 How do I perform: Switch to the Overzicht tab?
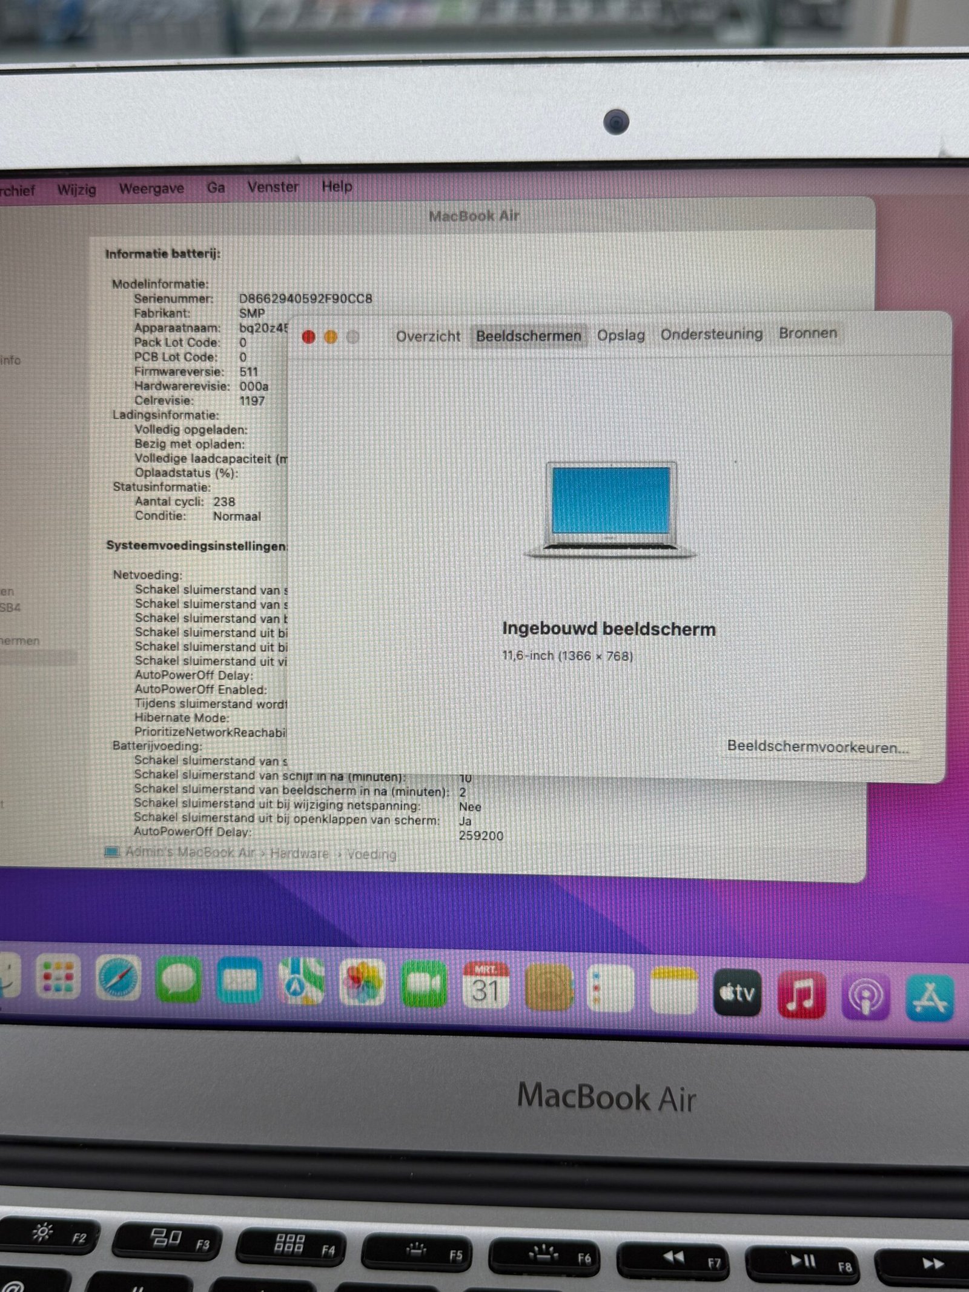(x=428, y=336)
